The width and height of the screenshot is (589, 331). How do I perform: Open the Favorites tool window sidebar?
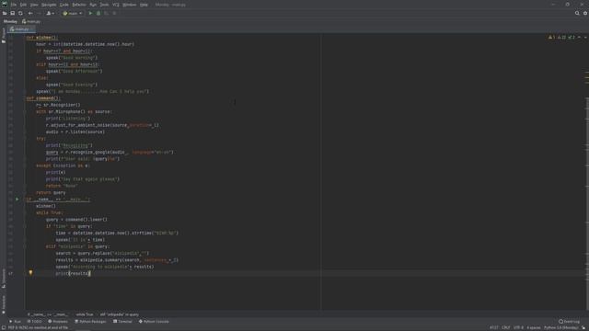click(x=4, y=304)
